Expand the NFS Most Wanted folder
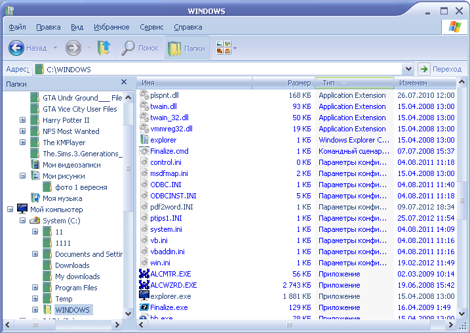 point(22,131)
